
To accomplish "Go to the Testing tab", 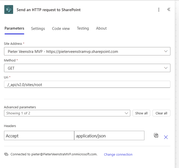I will 83,28.
